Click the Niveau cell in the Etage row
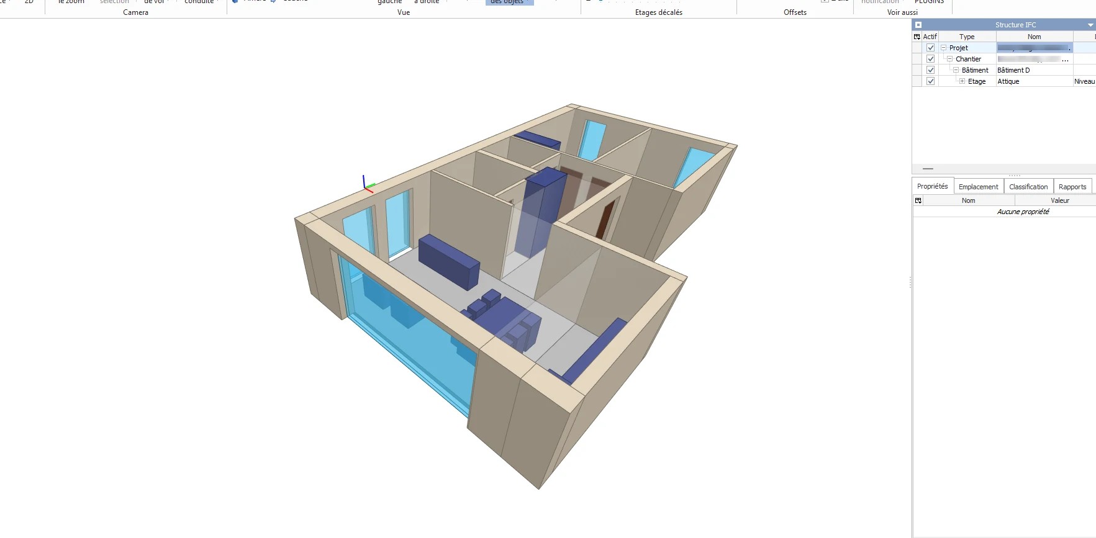Image resolution: width=1096 pixels, height=538 pixels. (x=1084, y=81)
